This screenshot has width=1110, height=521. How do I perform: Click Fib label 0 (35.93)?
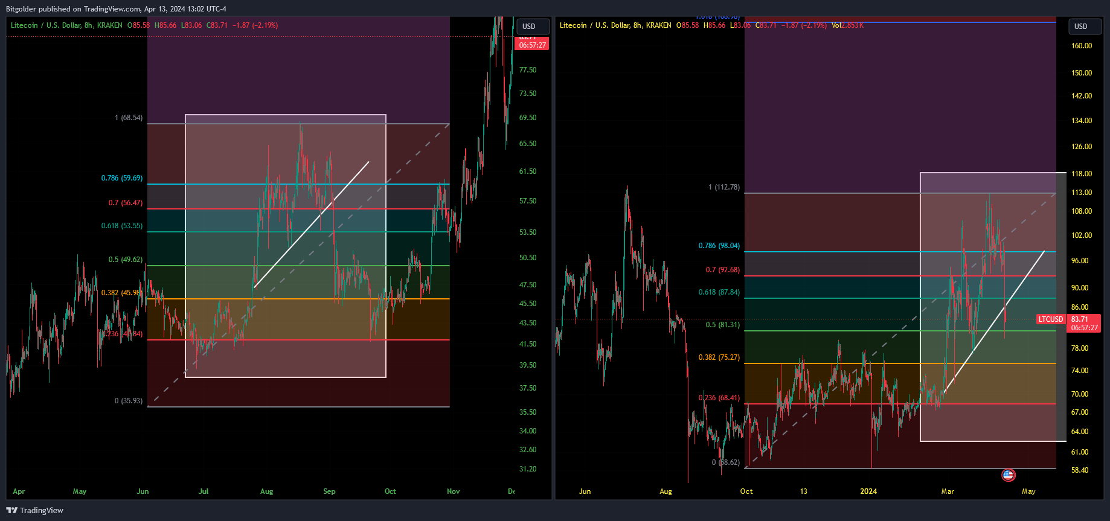click(x=129, y=401)
